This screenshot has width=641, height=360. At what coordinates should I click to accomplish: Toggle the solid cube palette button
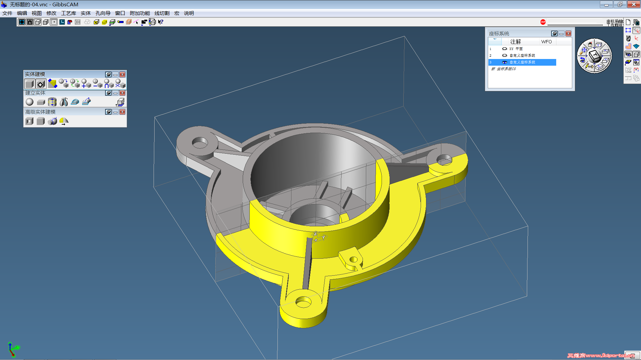[x=636, y=54]
